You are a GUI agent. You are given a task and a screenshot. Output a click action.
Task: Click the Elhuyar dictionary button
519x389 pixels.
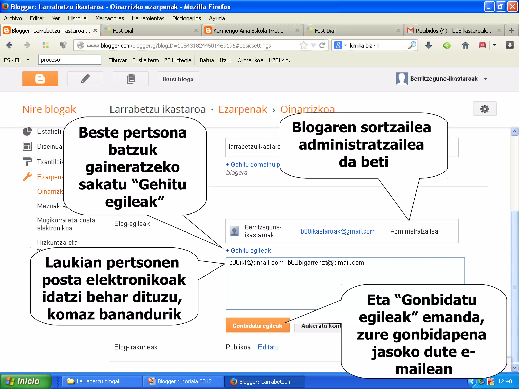click(x=117, y=60)
